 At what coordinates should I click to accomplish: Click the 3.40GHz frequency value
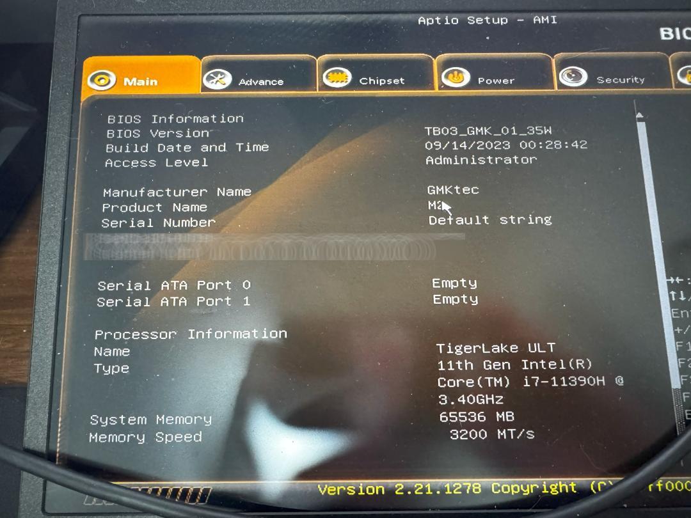(x=471, y=400)
